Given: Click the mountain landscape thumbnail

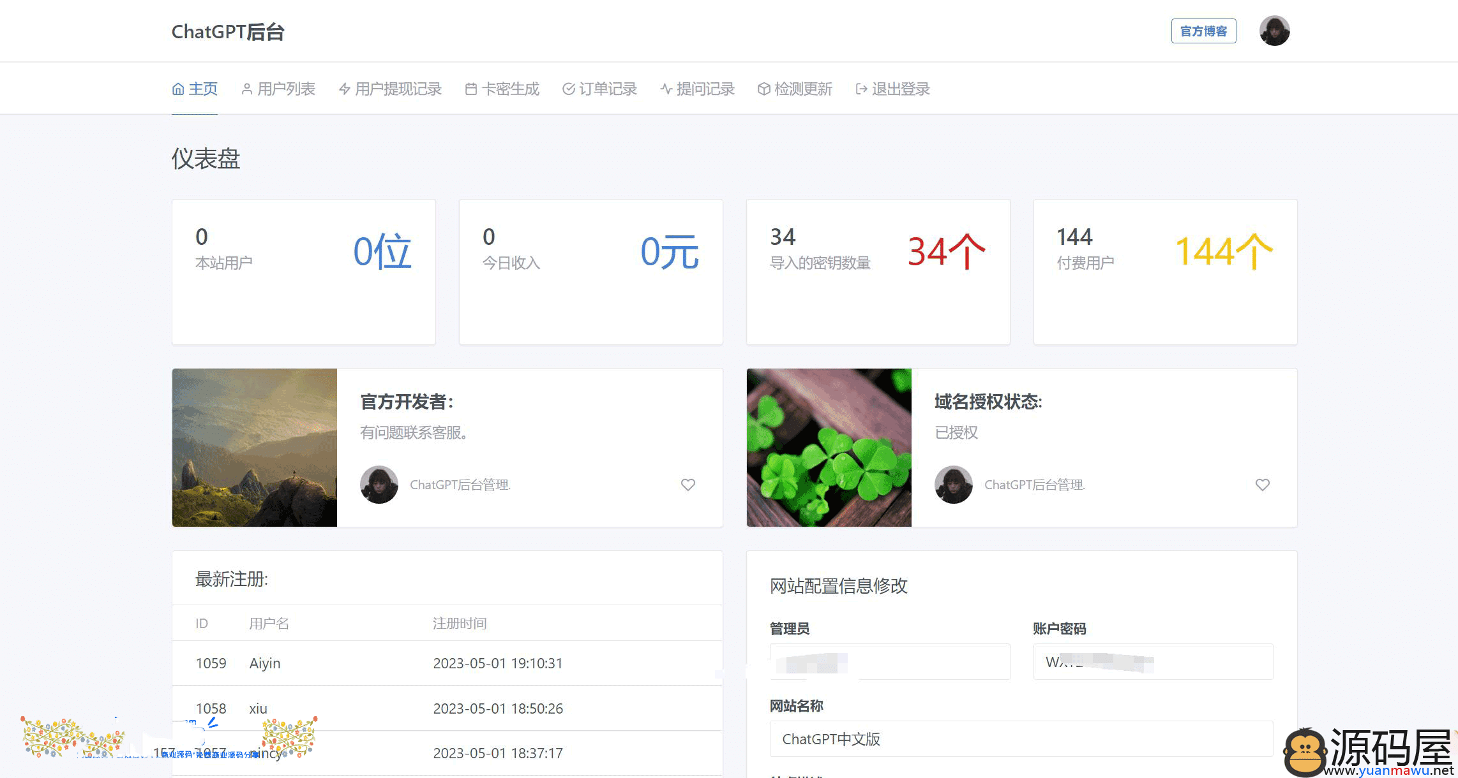Looking at the screenshot, I should click(x=255, y=448).
